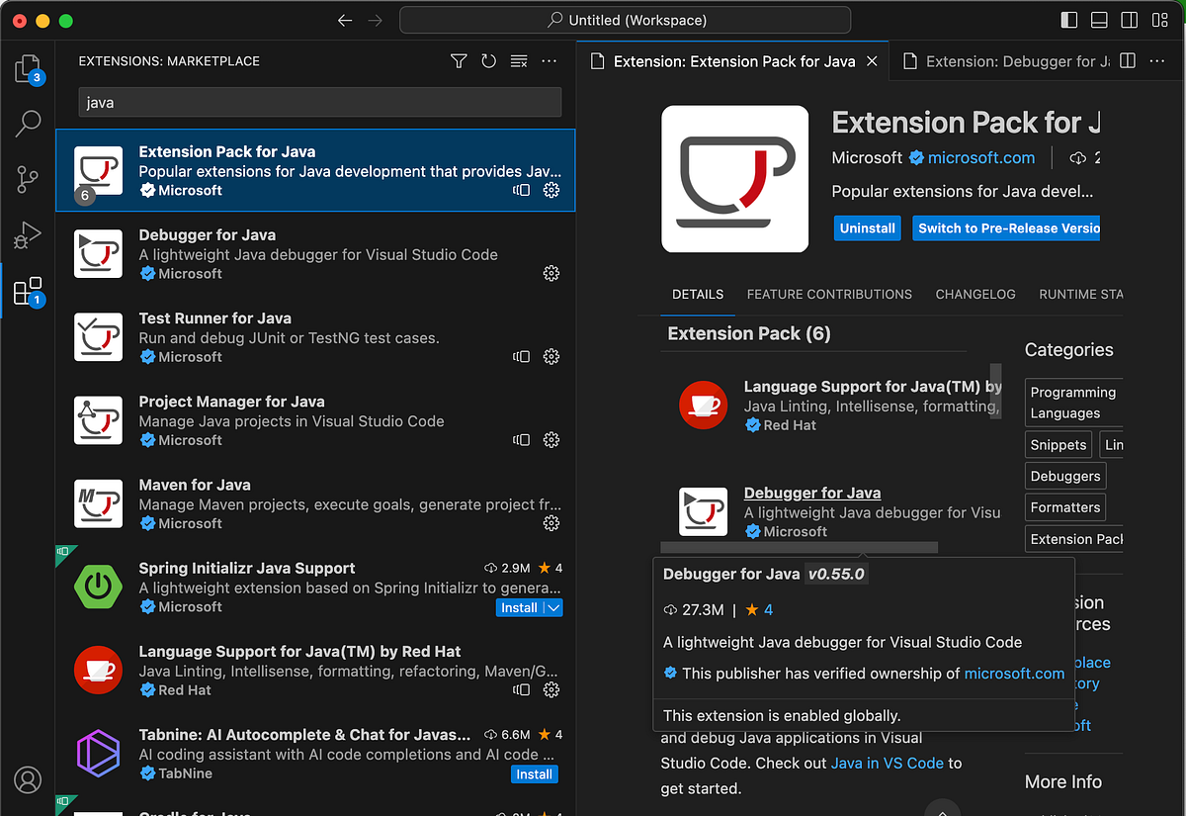Open the Source Control view
The height and width of the screenshot is (816, 1186).
28,179
